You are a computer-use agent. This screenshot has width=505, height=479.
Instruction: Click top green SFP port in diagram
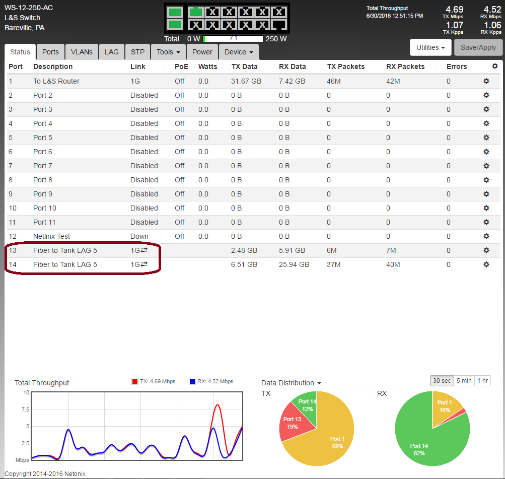(175, 12)
